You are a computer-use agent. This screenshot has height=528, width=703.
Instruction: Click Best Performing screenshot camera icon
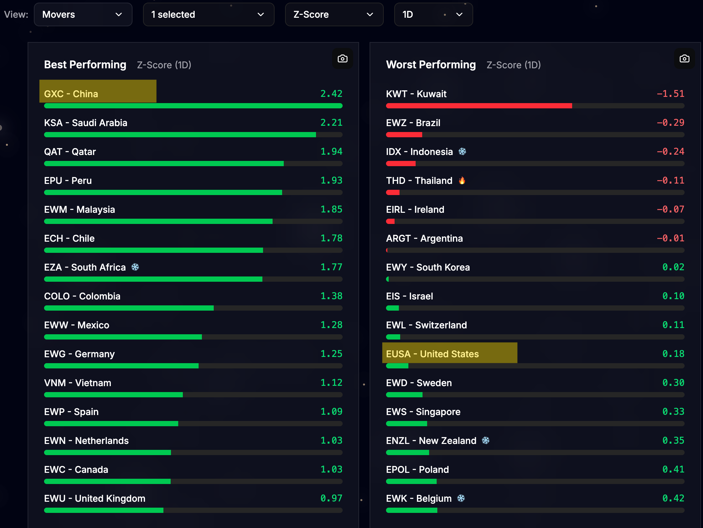click(342, 58)
